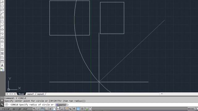Click horizontal scrollbar left arrow
This screenshot has height=111, width=198.
point(162,94)
